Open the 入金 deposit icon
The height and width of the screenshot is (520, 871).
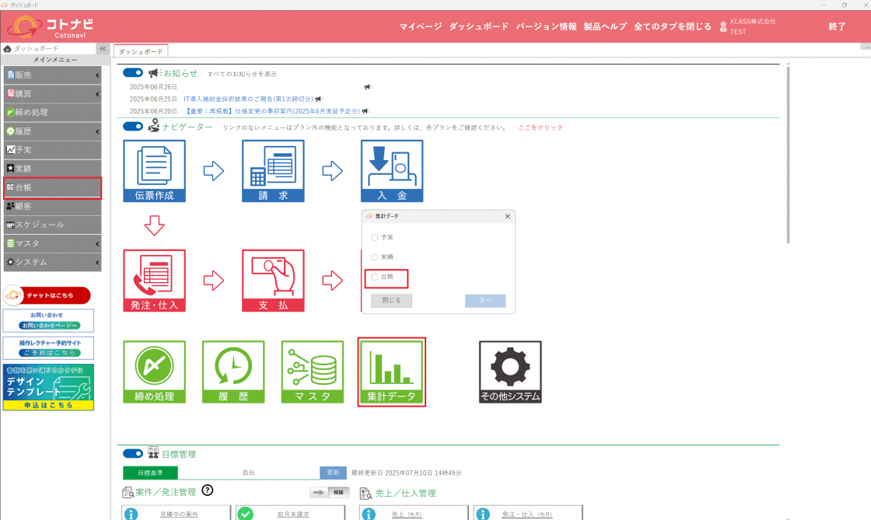pyautogui.click(x=391, y=171)
